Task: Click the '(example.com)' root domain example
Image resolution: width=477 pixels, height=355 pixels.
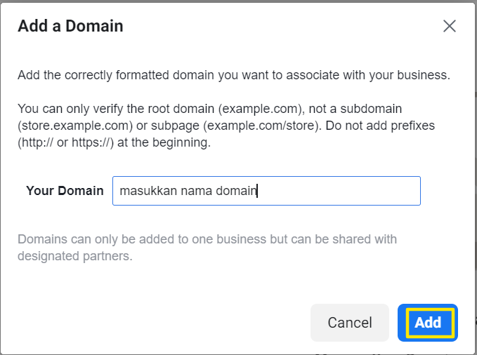Action: coord(259,109)
